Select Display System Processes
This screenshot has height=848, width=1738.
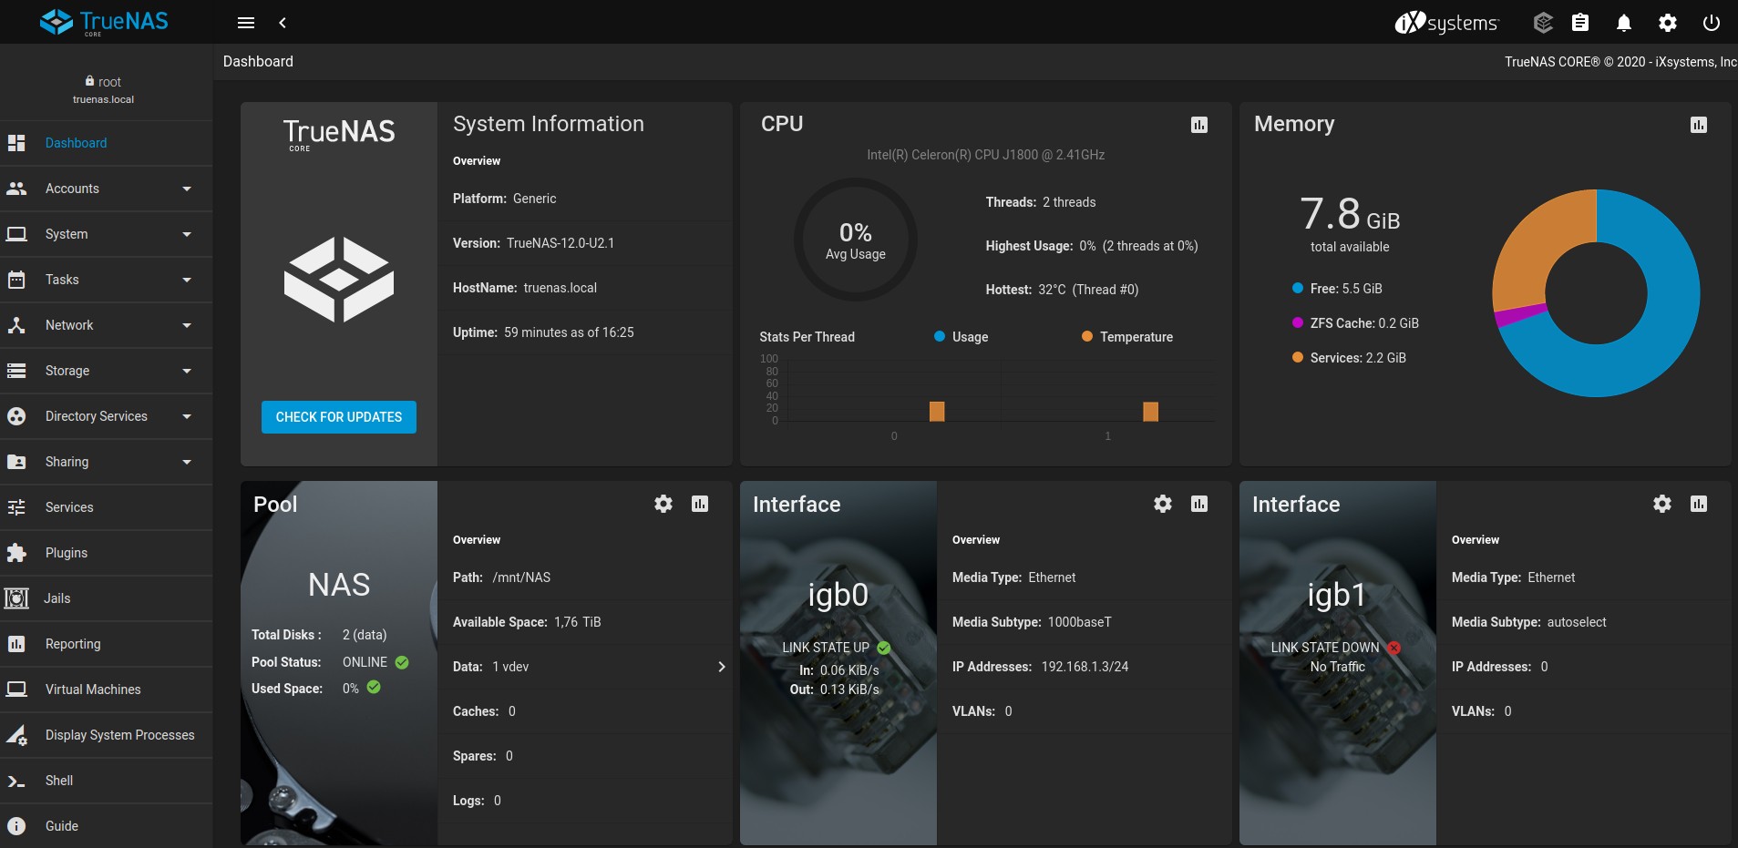click(106, 735)
